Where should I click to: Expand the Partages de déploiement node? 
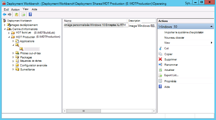click(5, 25)
